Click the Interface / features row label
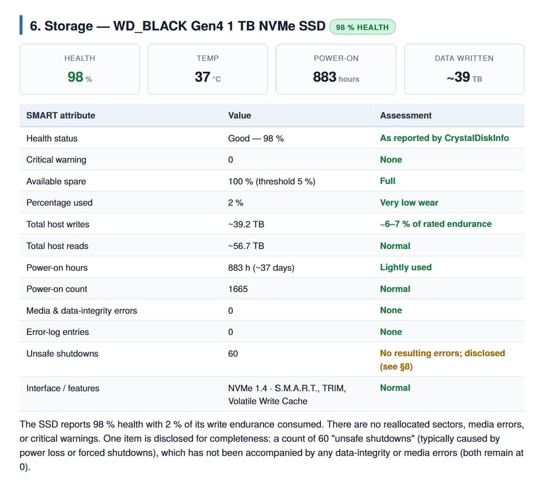The height and width of the screenshot is (483, 550). 63,388
